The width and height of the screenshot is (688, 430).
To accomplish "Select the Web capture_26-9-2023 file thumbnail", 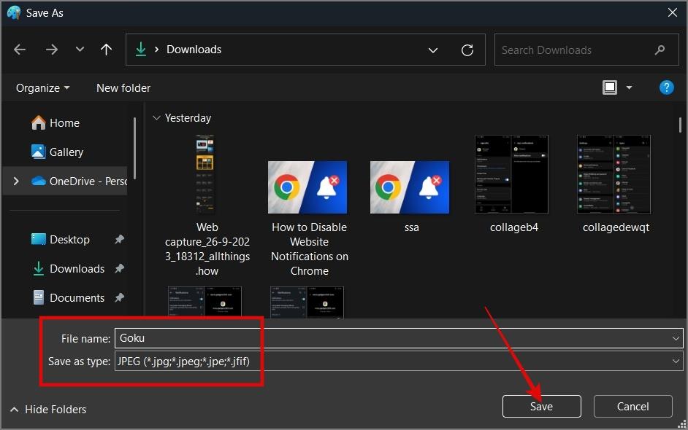I will [x=205, y=174].
